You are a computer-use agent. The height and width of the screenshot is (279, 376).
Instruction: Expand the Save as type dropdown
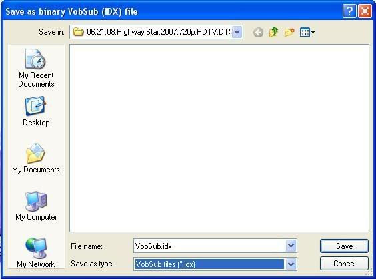(x=291, y=264)
